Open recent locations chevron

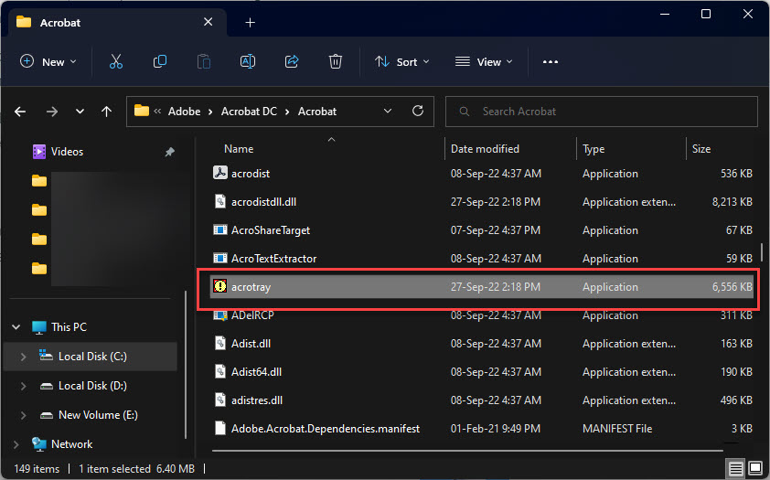tap(80, 112)
